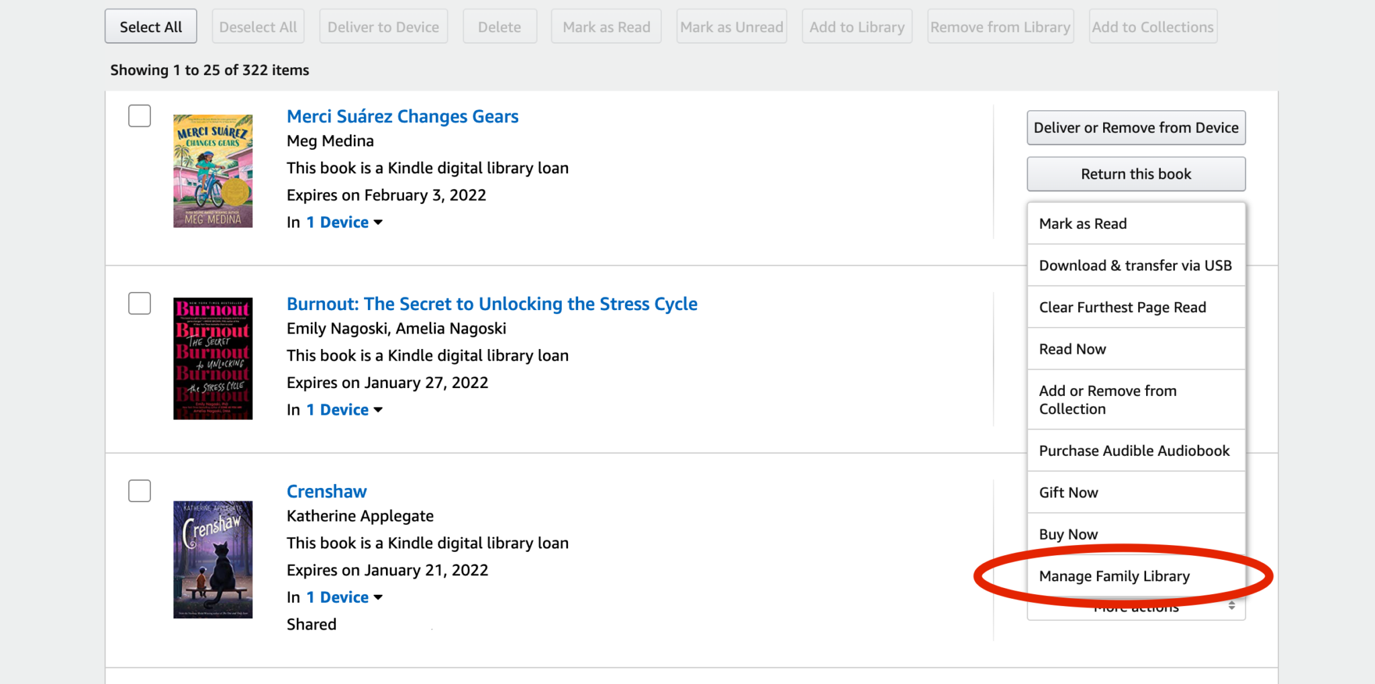
Task: Click the Deselect All button
Action: (258, 27)
